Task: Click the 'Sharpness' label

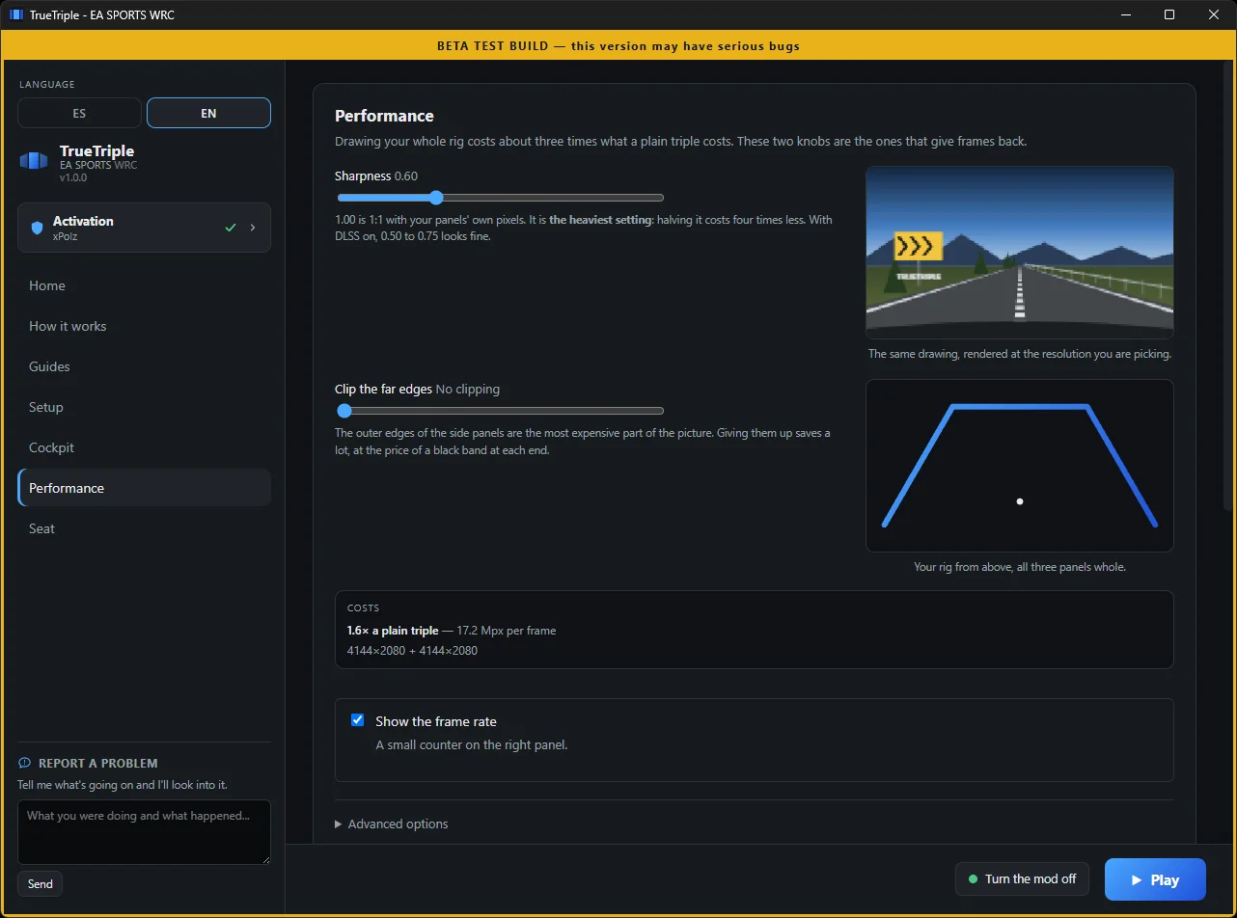Action: coord(363,176)
